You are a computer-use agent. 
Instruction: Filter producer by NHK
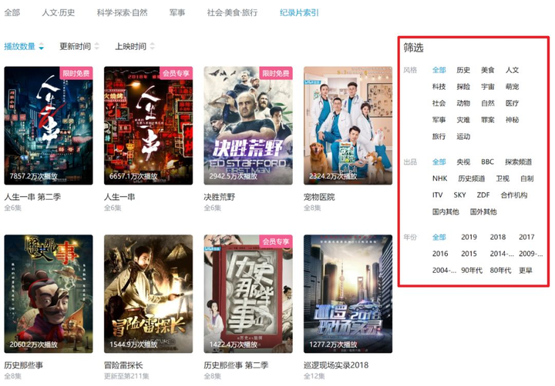pos(439,178)
